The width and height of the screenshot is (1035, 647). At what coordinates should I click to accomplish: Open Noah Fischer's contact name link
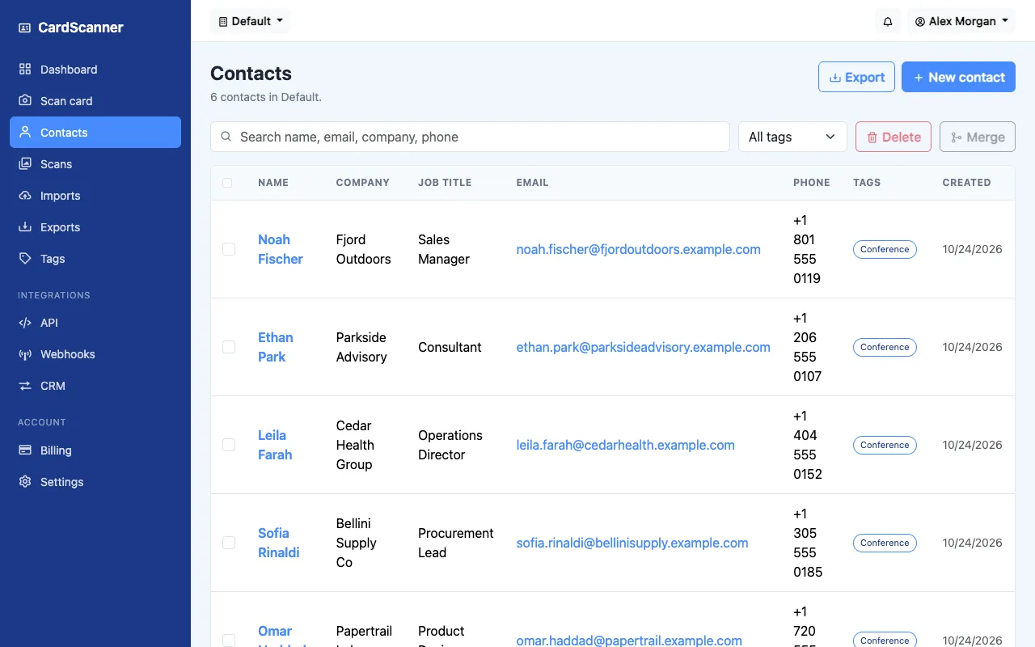(281, 249)
